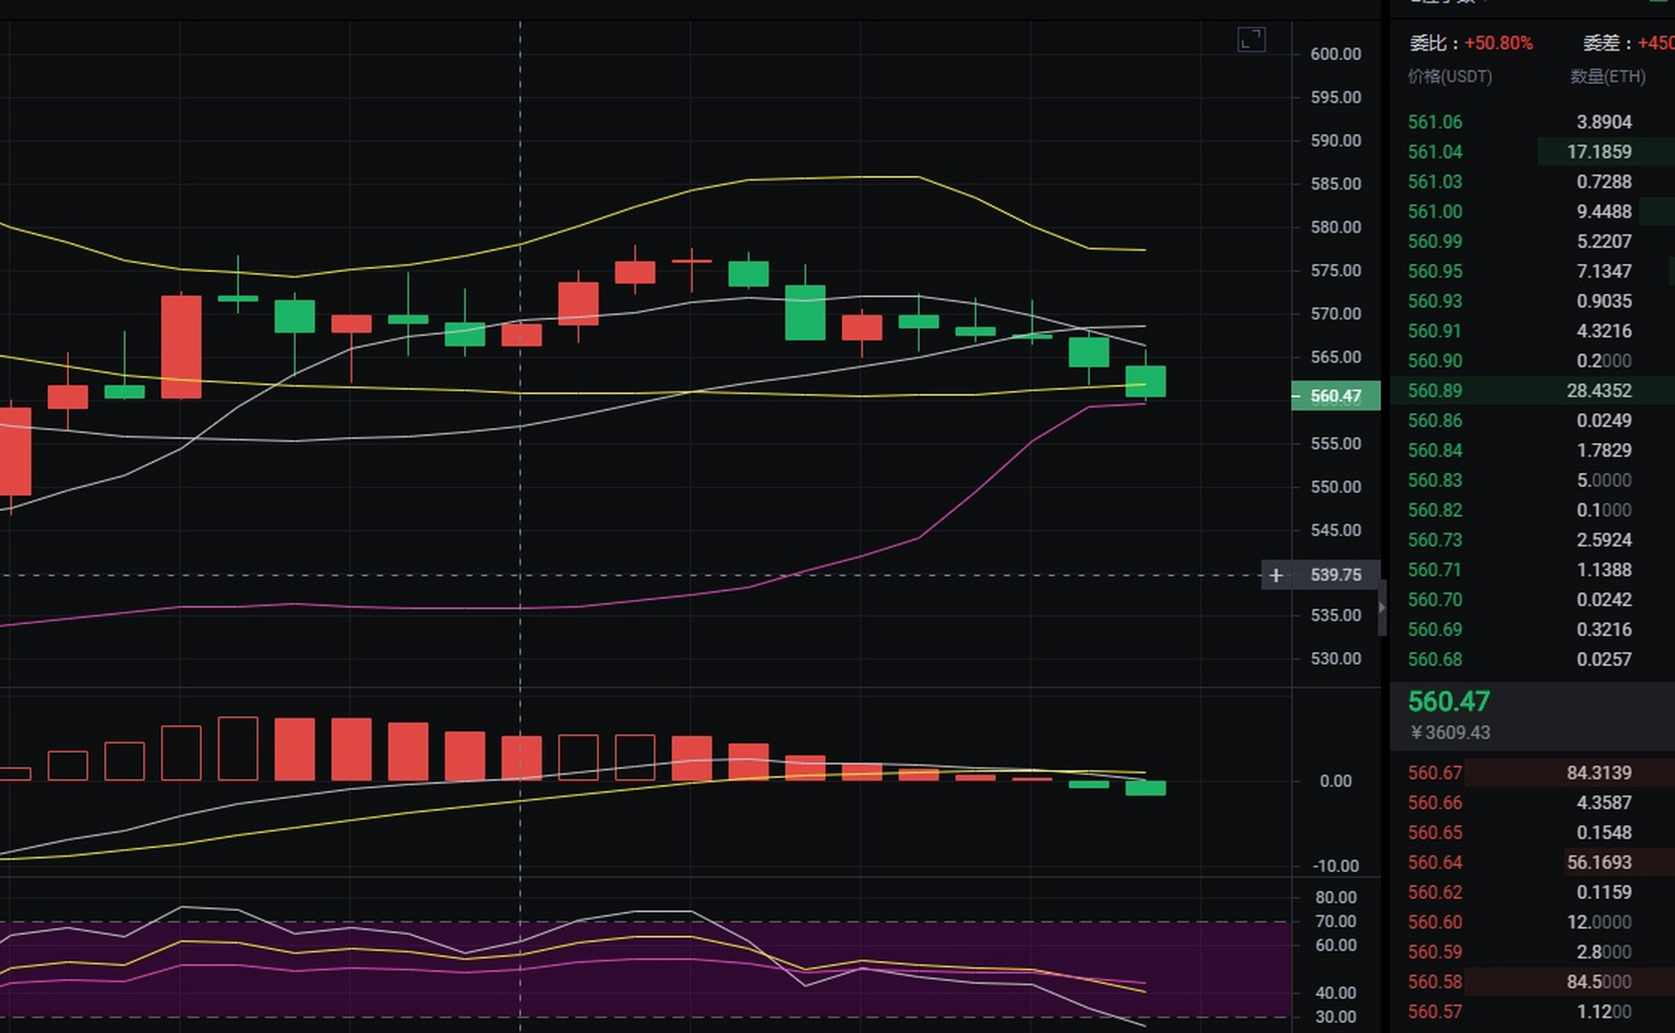Select bid price 560.57 row
Screen dimensions: 1675x1033
pos(1532,1011)
